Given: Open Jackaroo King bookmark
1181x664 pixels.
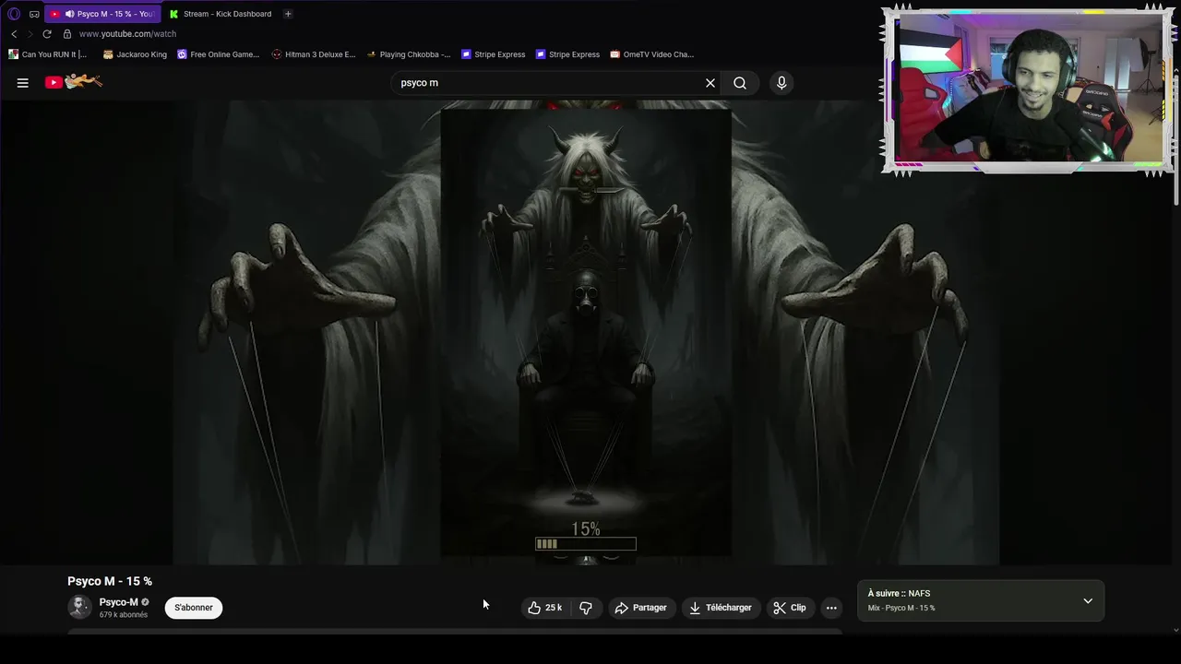Looking at the screenshot, I should [135, 54].
